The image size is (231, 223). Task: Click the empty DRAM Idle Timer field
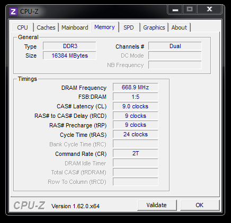click(136, 163)
